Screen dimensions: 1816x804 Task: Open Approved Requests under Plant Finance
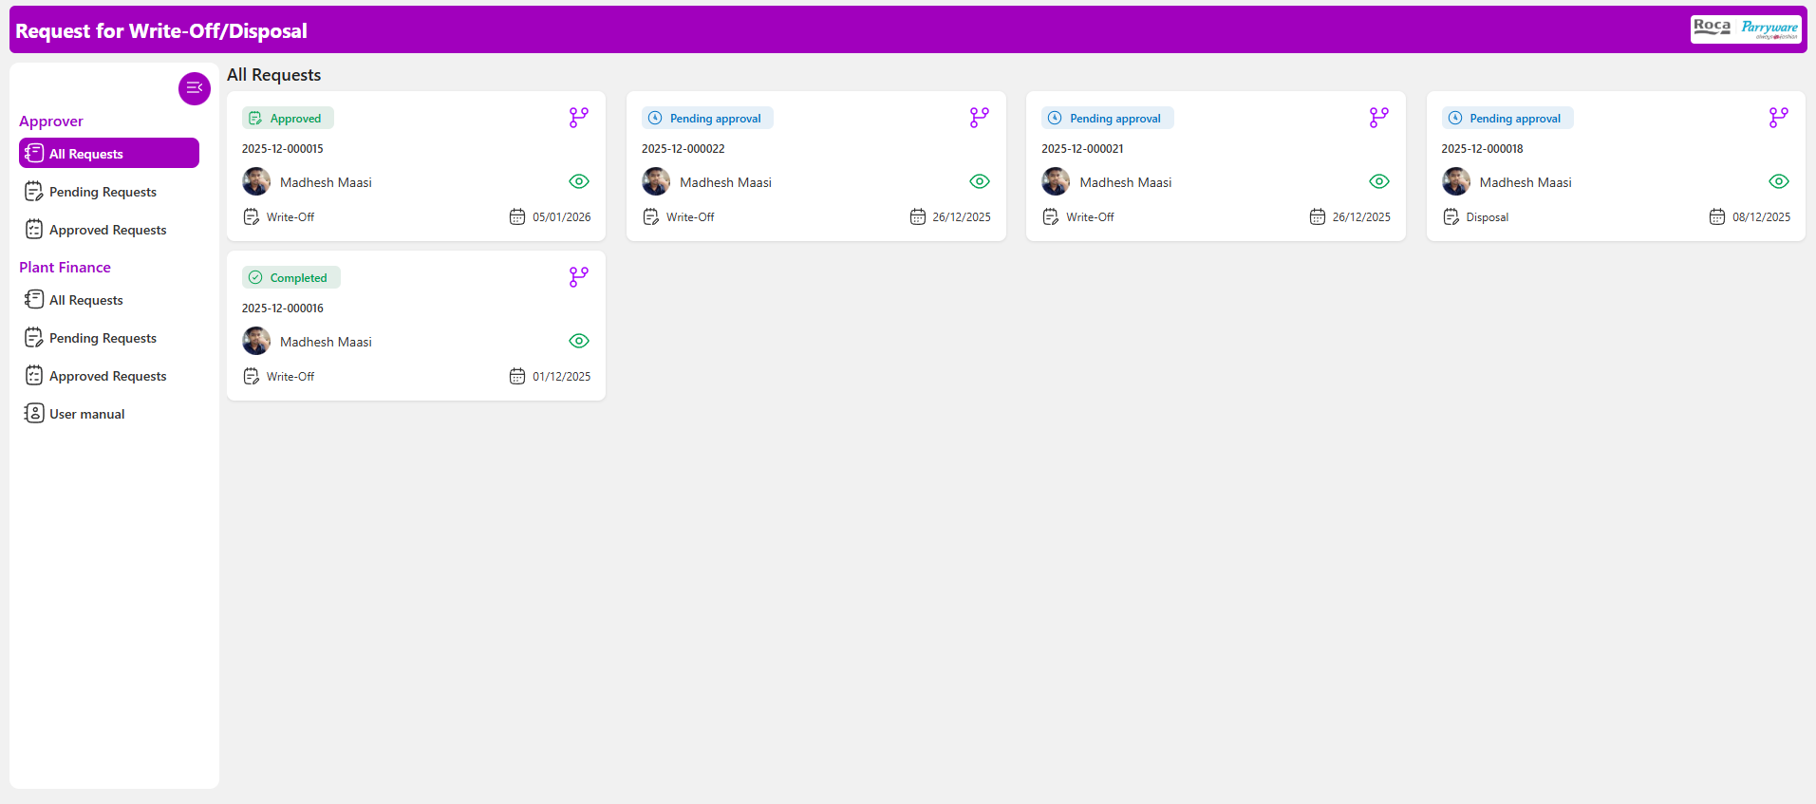coord(107,376)
